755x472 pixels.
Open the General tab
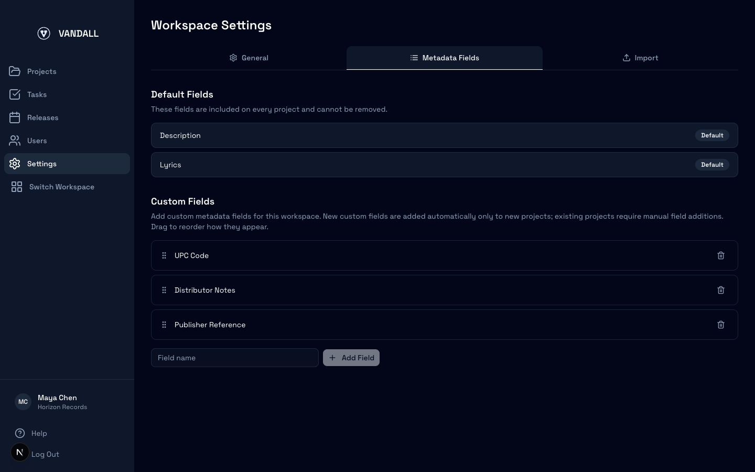[249, 58]
